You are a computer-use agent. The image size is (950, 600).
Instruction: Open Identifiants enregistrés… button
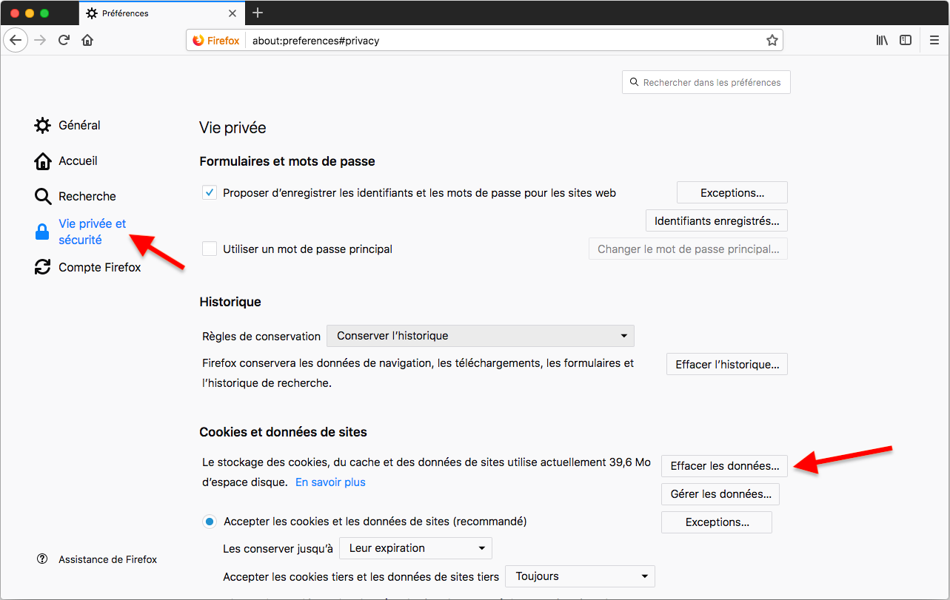[x=717, y=220]
